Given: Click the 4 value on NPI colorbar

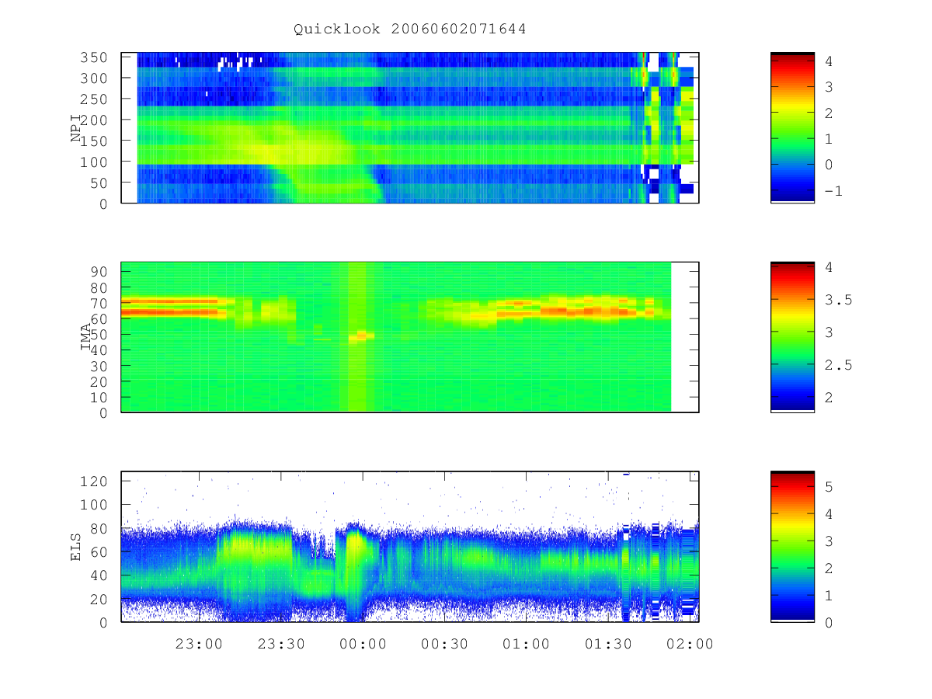Looking at the screenshot, I should (x=828, y=61).
